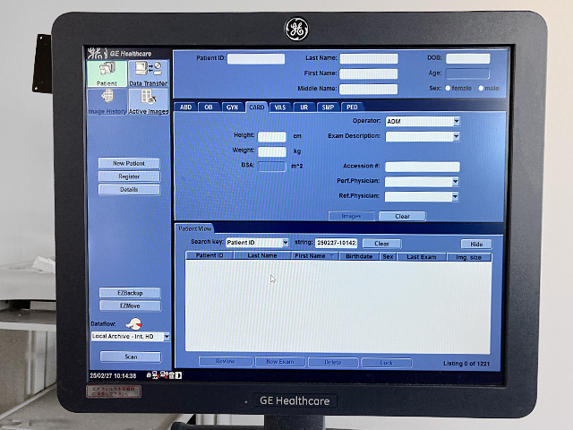Click the lock icon in status bar
The height and width of the screenshot is (430, 573).
pos(149,375)
